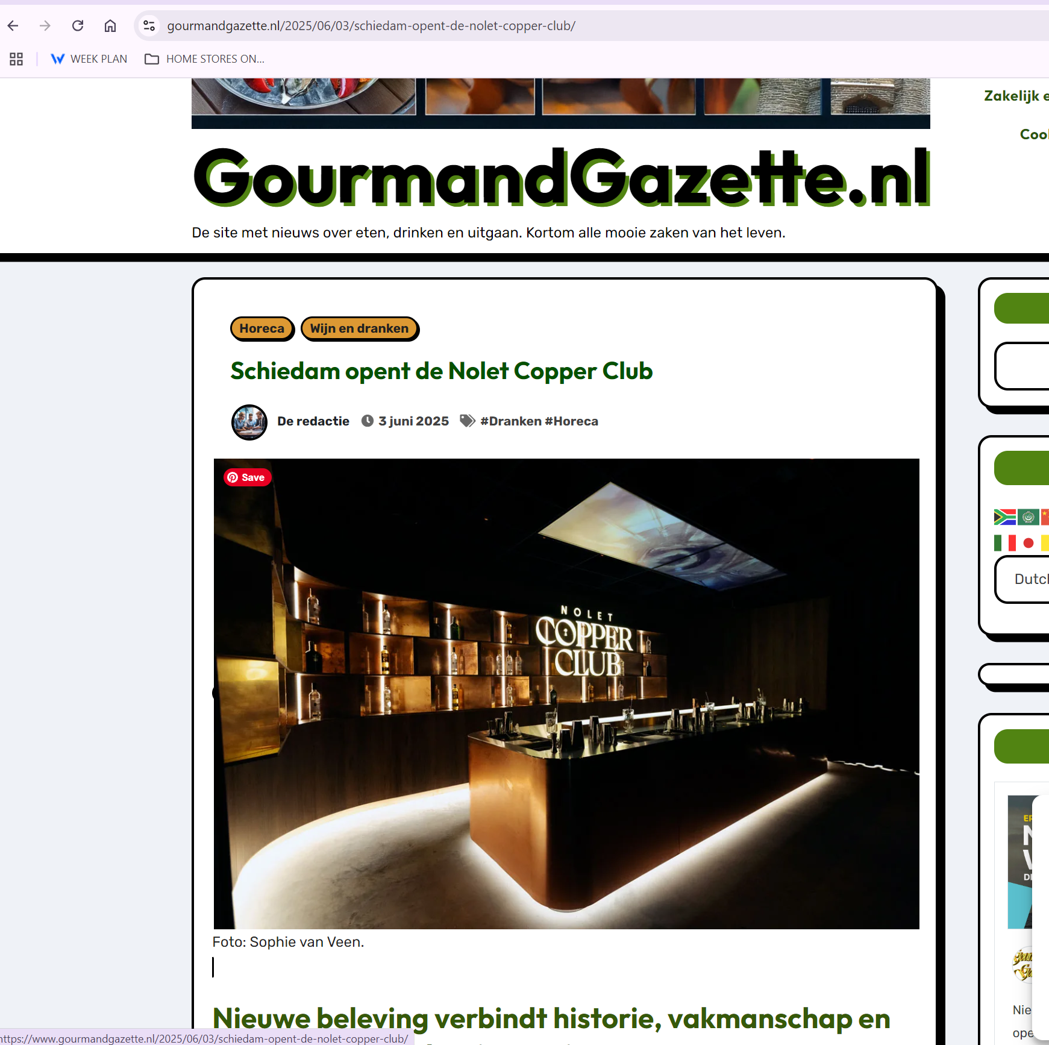Click the header food banner image
The image size is (1049, 1045).
pos(561,102)
